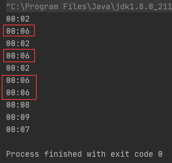
Task: Click the 00:08 output line
Action: (18, 105)
